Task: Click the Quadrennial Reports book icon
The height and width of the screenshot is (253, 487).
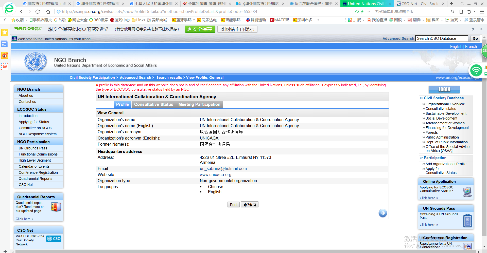Action: point(56,207)
